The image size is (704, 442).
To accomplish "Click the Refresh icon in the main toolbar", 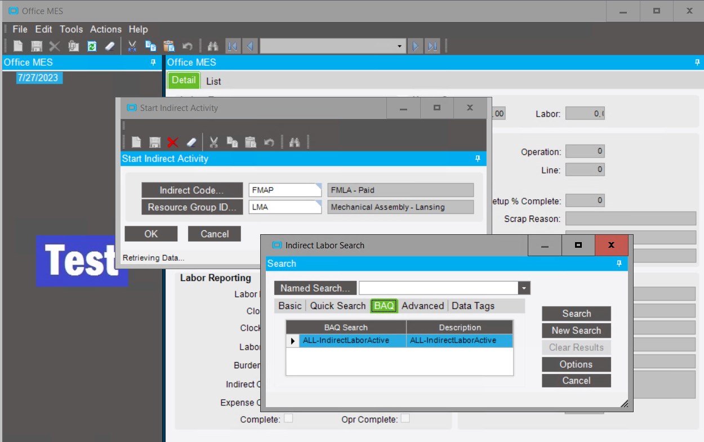I will (92, 46).
